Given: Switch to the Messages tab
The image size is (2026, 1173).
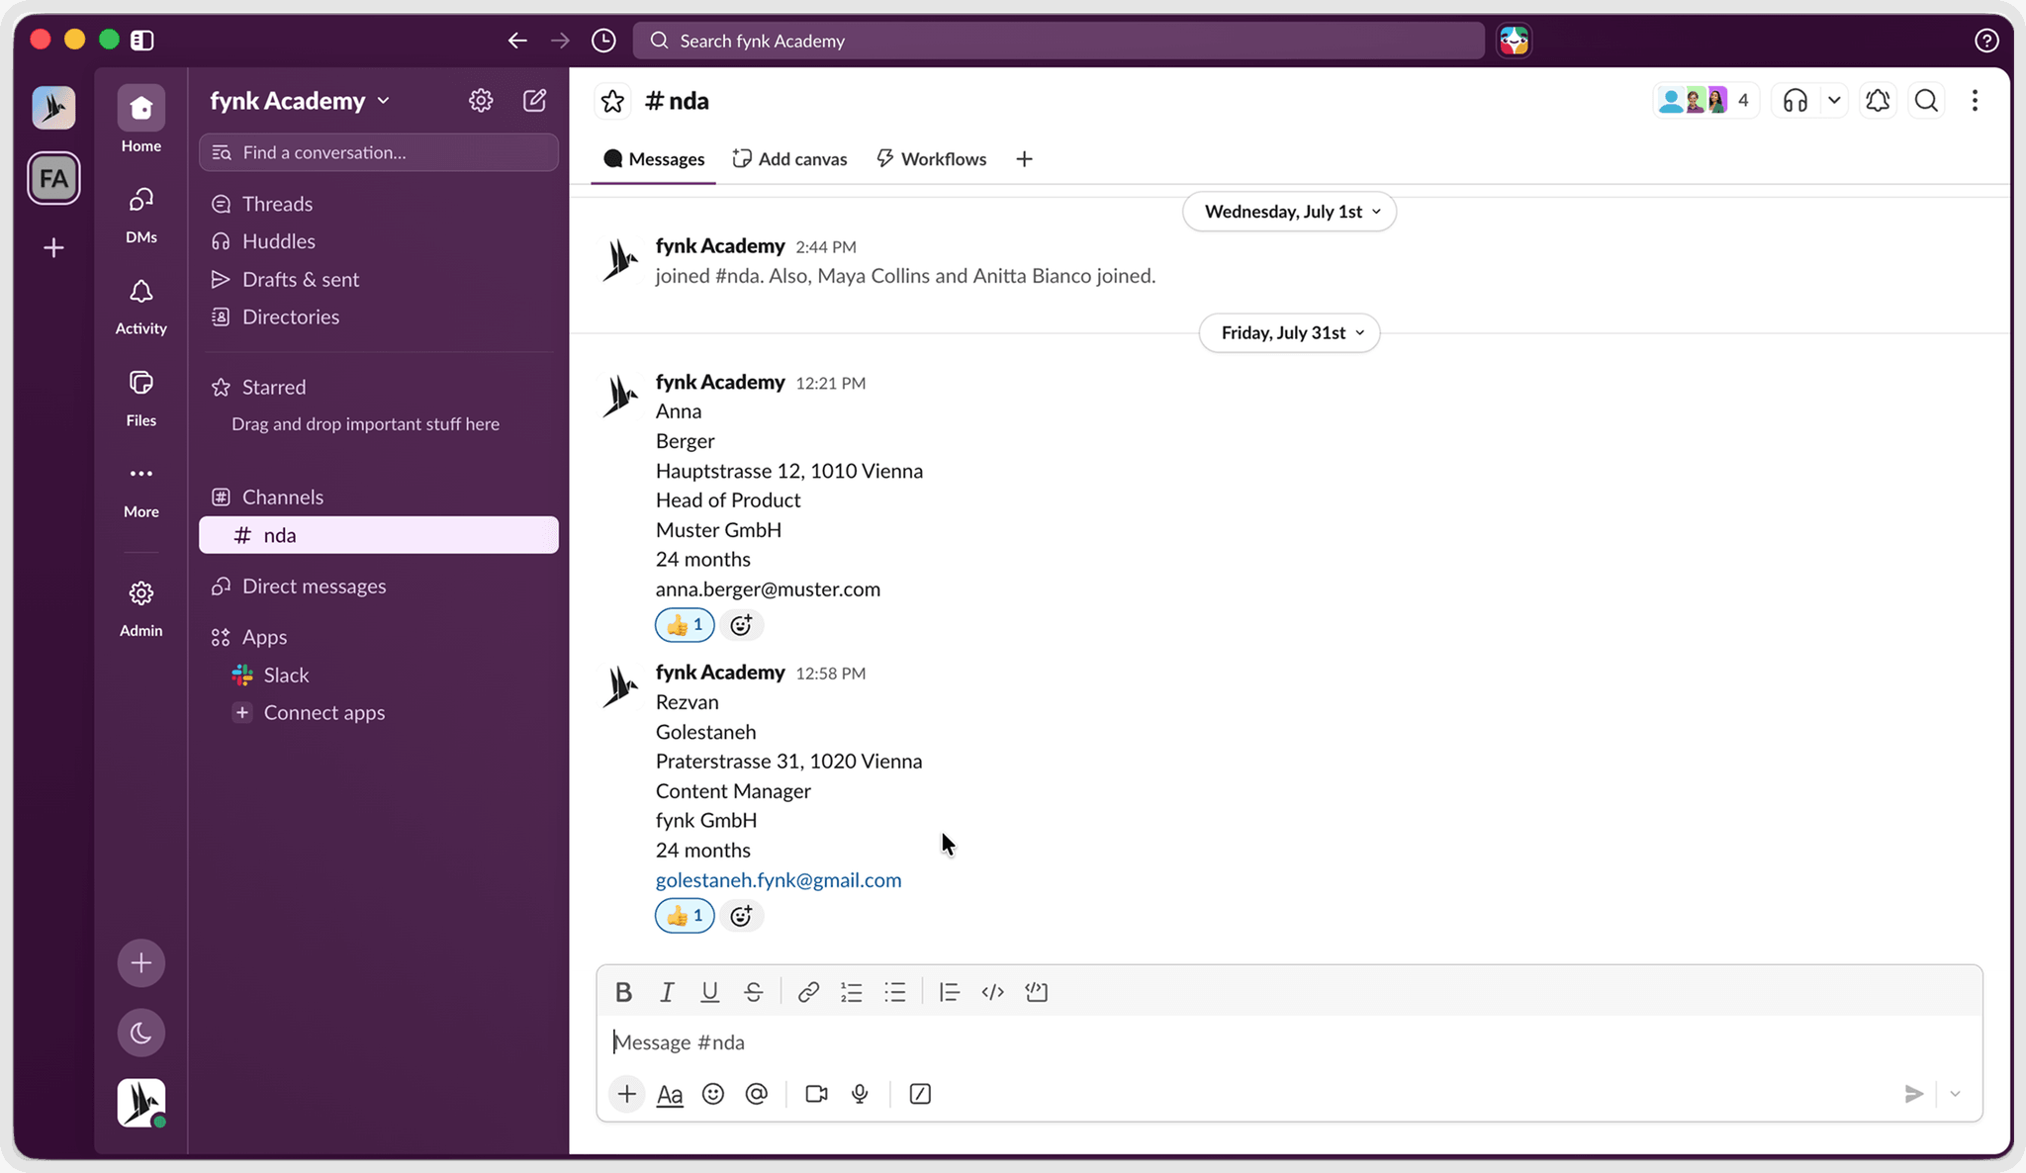Looking at the screenshot, I should 654,159.
